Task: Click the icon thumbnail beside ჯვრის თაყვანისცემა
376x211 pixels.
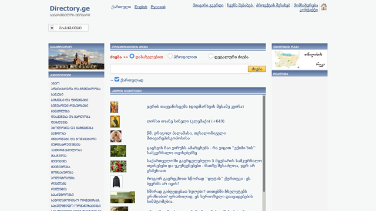Action: coord(114,107)
